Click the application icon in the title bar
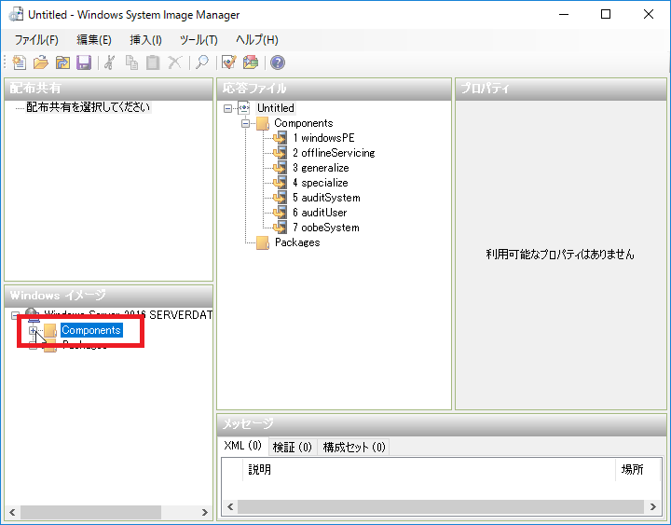Viewport: 671px width, 525px height. pos(16,15)
